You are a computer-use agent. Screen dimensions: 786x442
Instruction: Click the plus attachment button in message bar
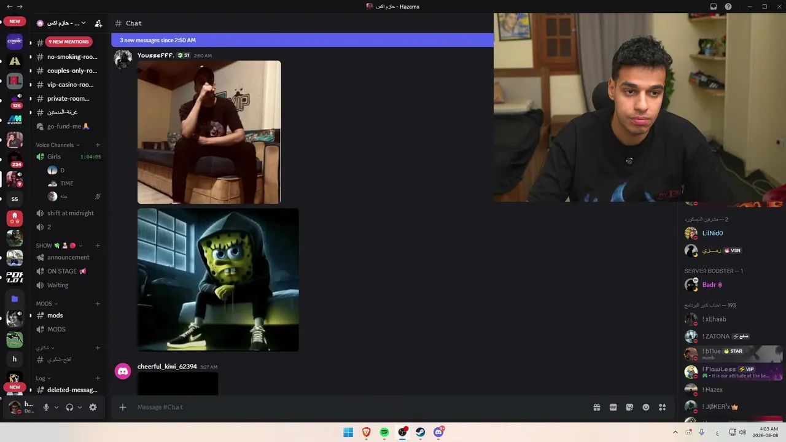click(x=123, y=407)
